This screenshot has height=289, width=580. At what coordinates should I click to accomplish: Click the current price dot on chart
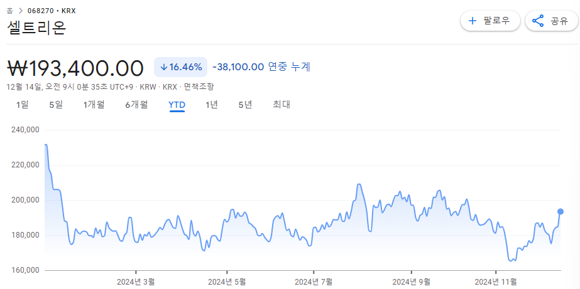click(561, 211)
